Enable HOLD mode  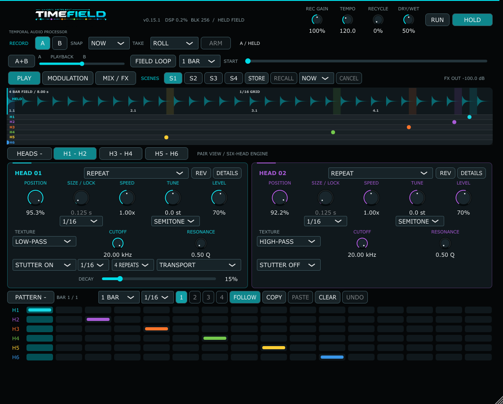point(472,20)
